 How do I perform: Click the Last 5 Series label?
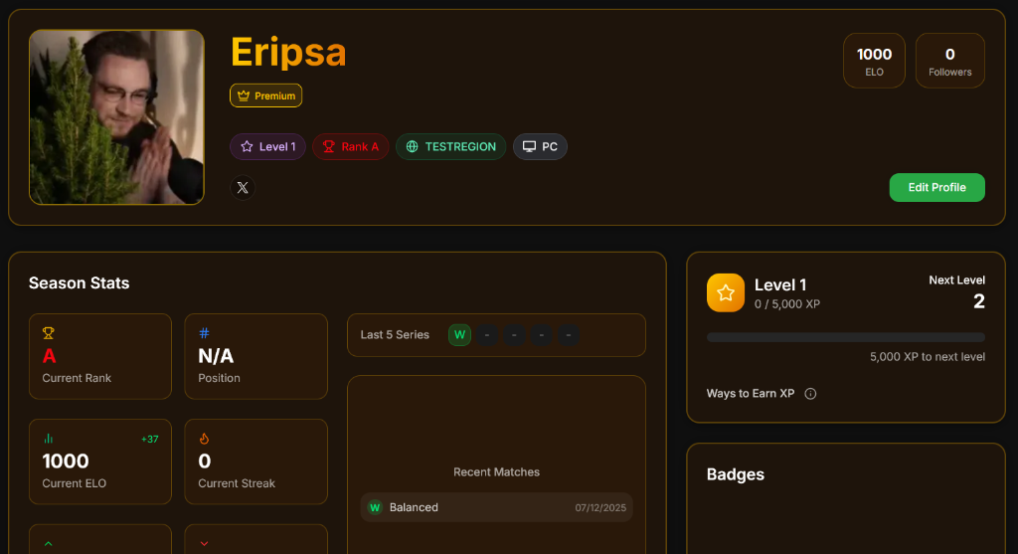(395, 335)
